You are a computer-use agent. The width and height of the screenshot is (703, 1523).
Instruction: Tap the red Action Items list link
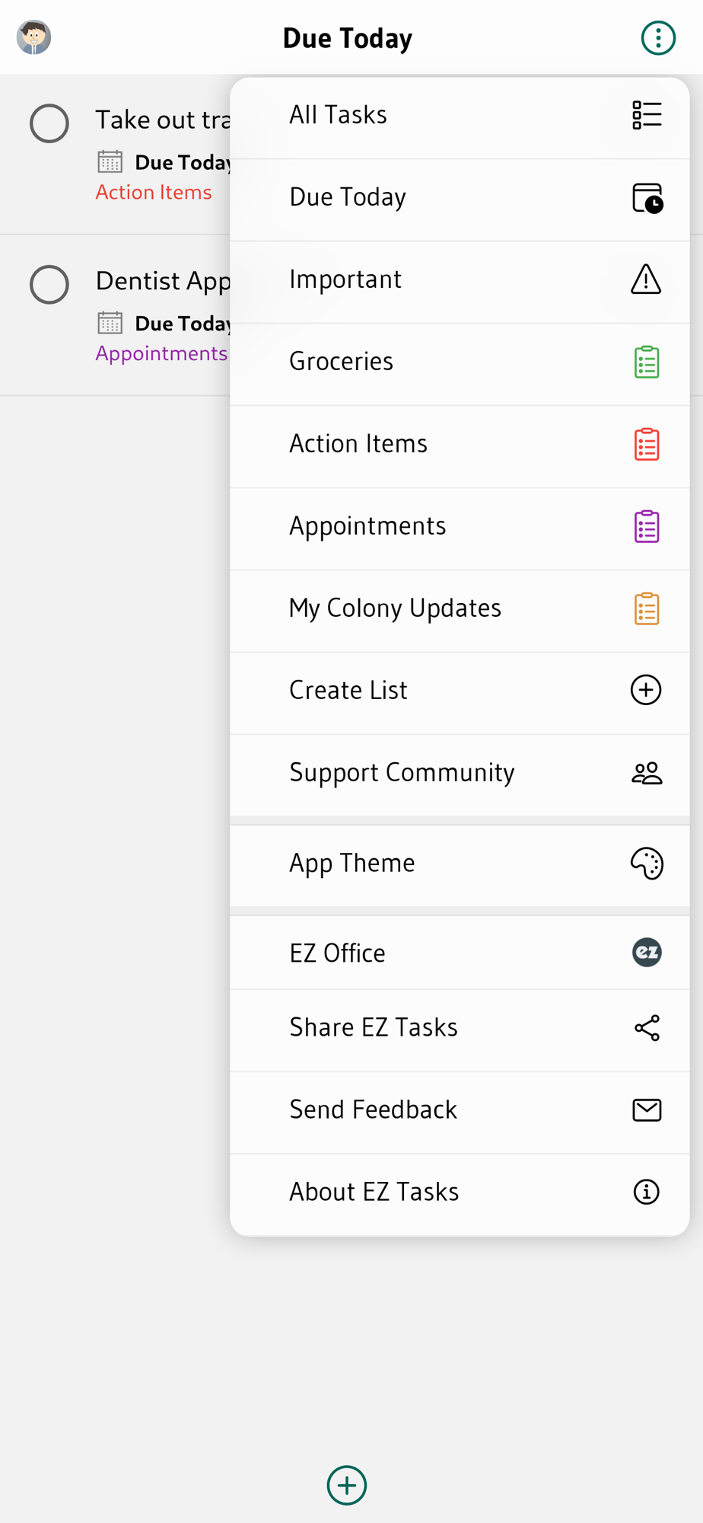[154, 193]
